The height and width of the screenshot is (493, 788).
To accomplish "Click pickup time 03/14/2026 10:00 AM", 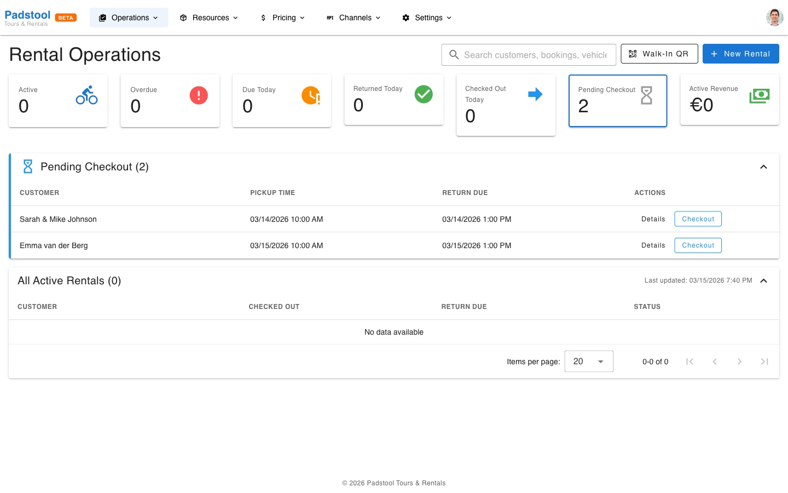I will tap(287, 219).
